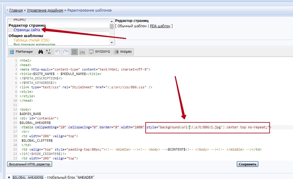Toggle line numbers display
This screenshot has height=179, width=293.
pos(75,52)
